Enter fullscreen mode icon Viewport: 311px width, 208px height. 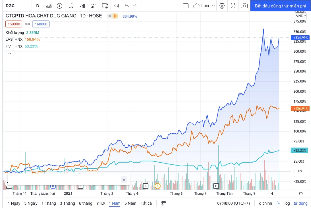(x=233, y=6)
